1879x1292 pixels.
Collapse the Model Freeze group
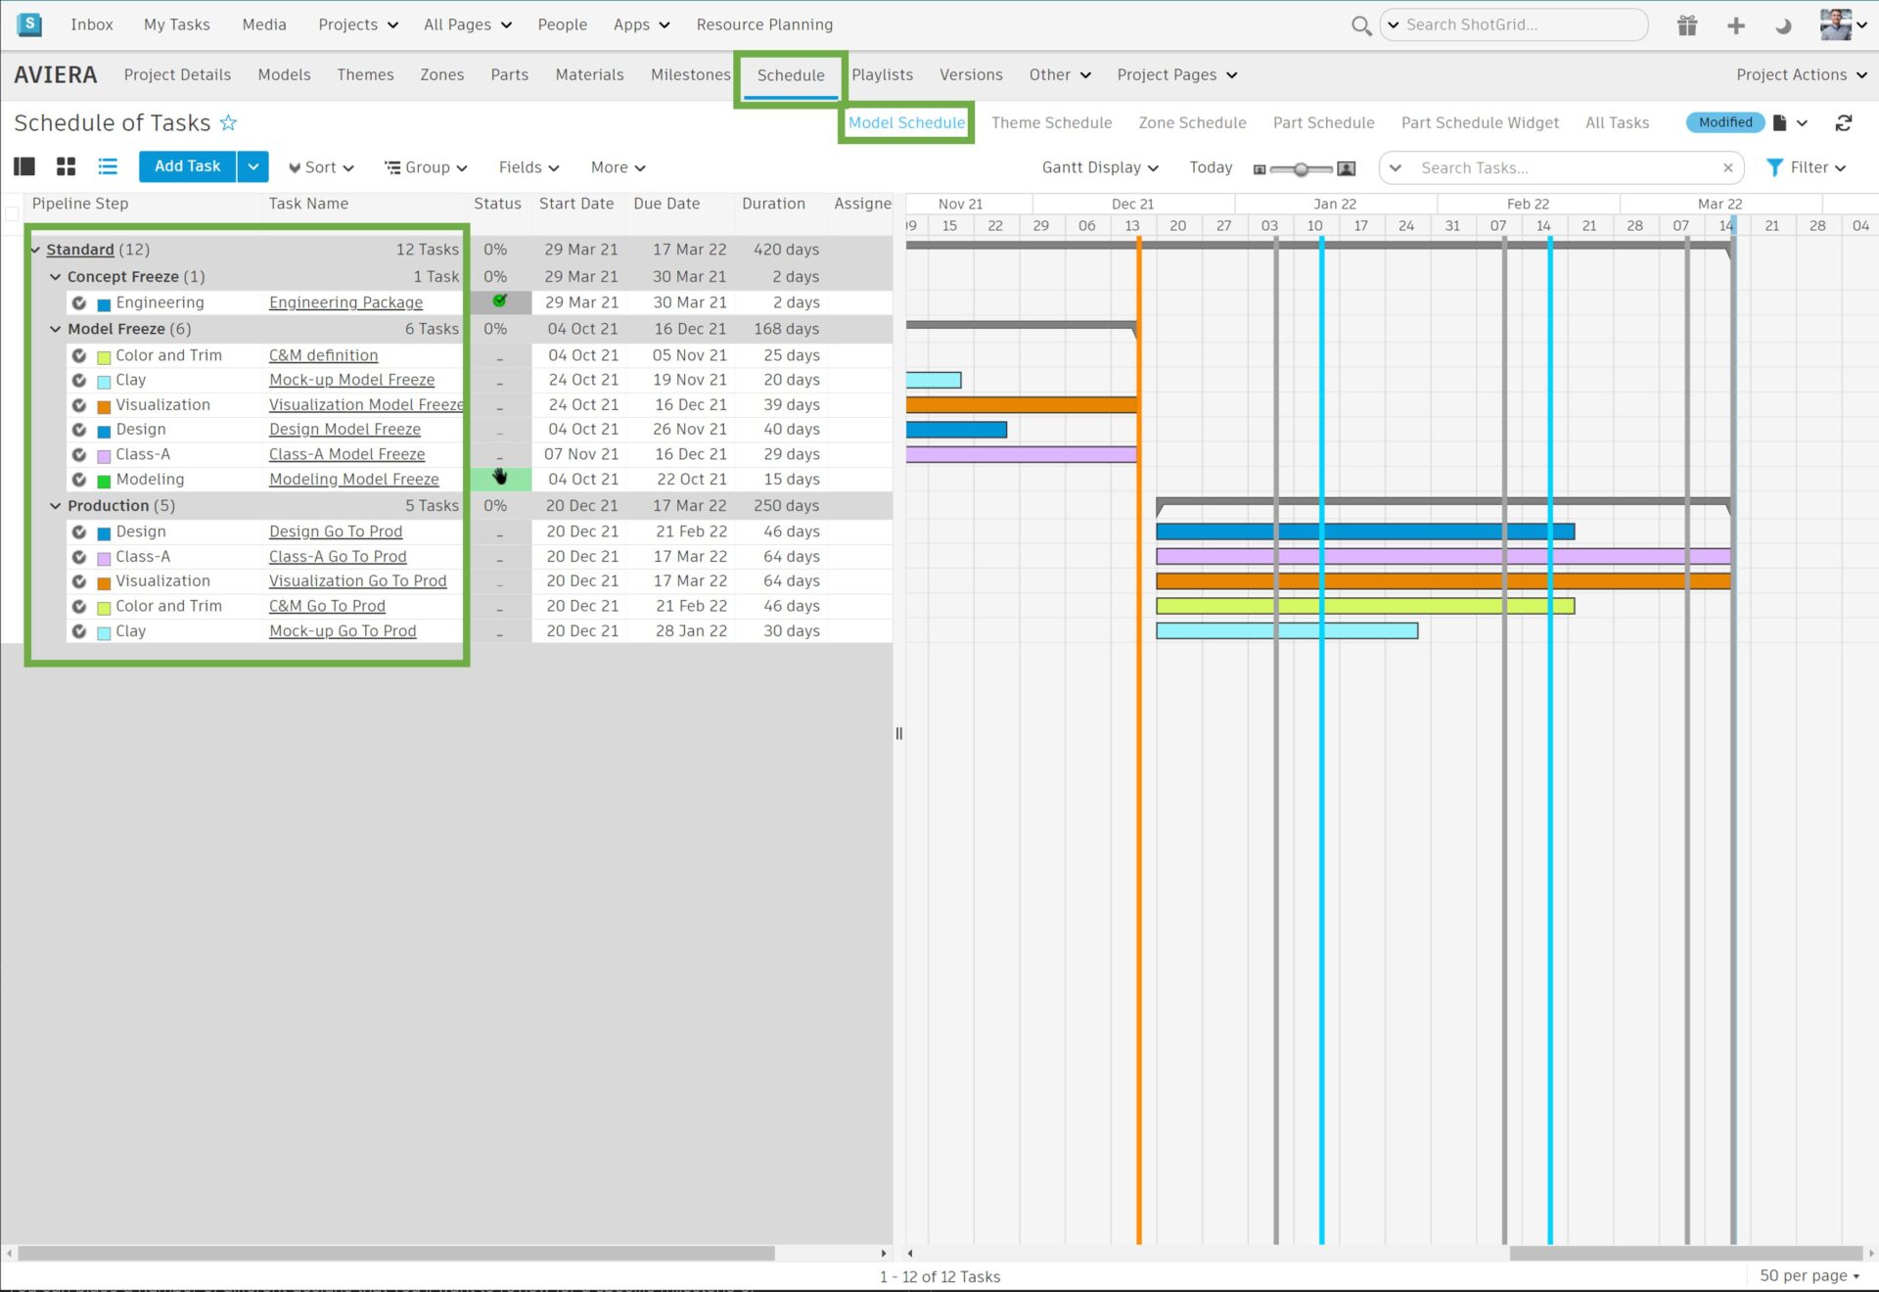point(56,329)
